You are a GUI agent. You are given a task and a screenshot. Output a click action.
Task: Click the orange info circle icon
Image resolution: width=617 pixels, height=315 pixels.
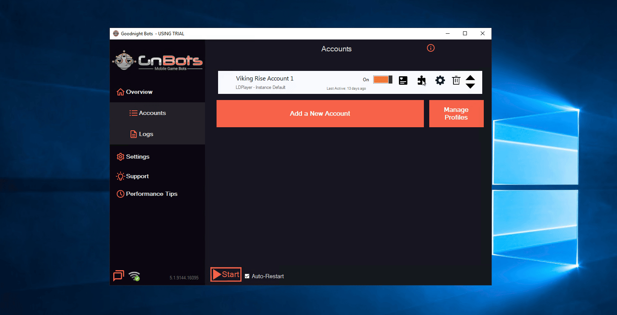[x=431, y=48]
